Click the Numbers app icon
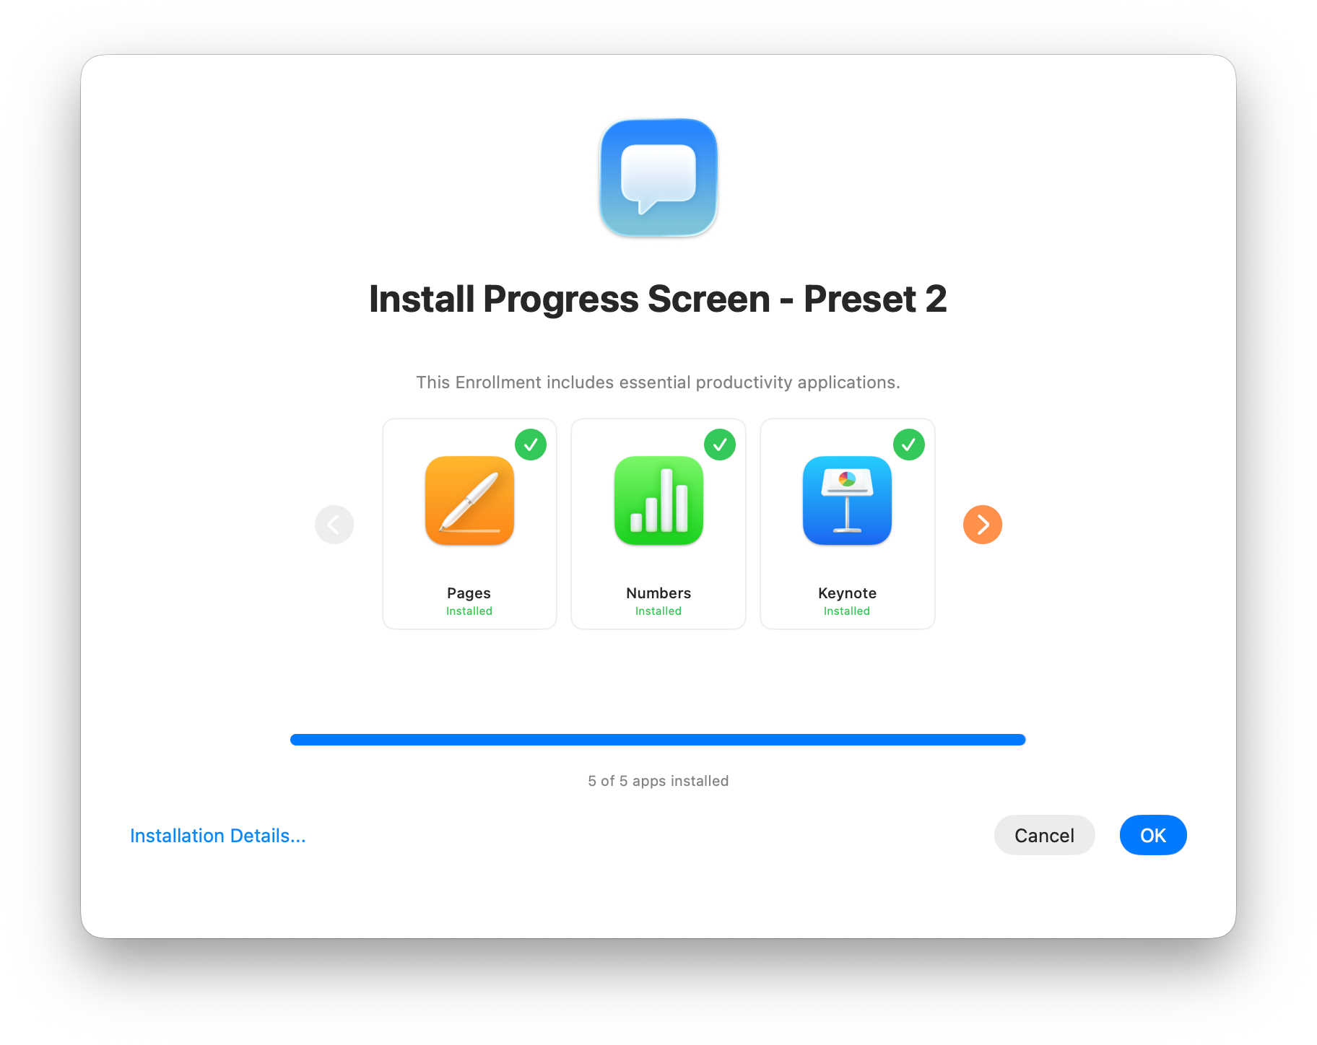This screenshot has height=1045, width=1317. pos(658,501)
